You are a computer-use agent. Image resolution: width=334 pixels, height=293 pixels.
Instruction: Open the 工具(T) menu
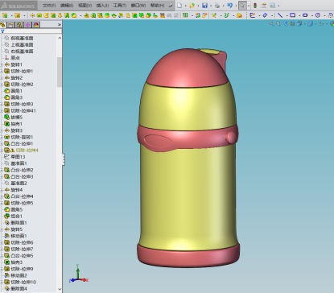(120, 6)
